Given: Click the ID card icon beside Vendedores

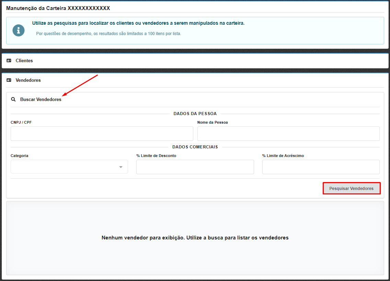Looking at the screenshot, I should pos(9,80).
